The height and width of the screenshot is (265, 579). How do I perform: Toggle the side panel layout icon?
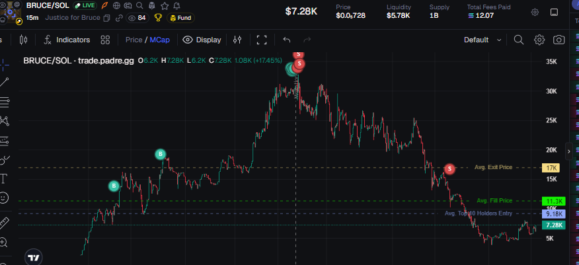coord(554,12)
